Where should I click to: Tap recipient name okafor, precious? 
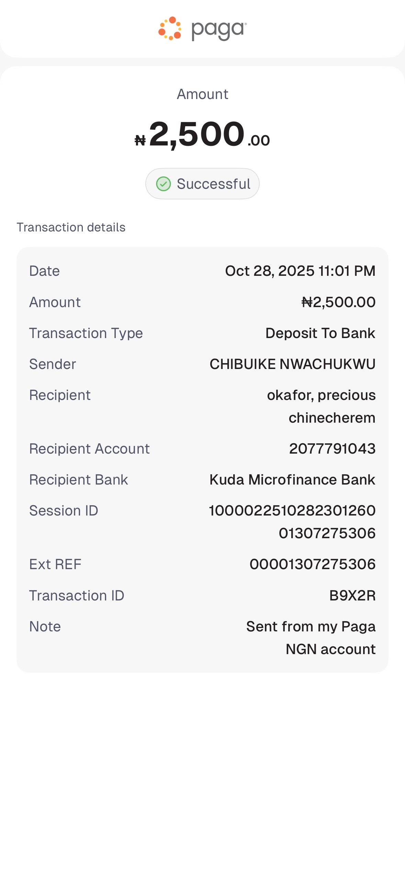click(x=321, y=395)
